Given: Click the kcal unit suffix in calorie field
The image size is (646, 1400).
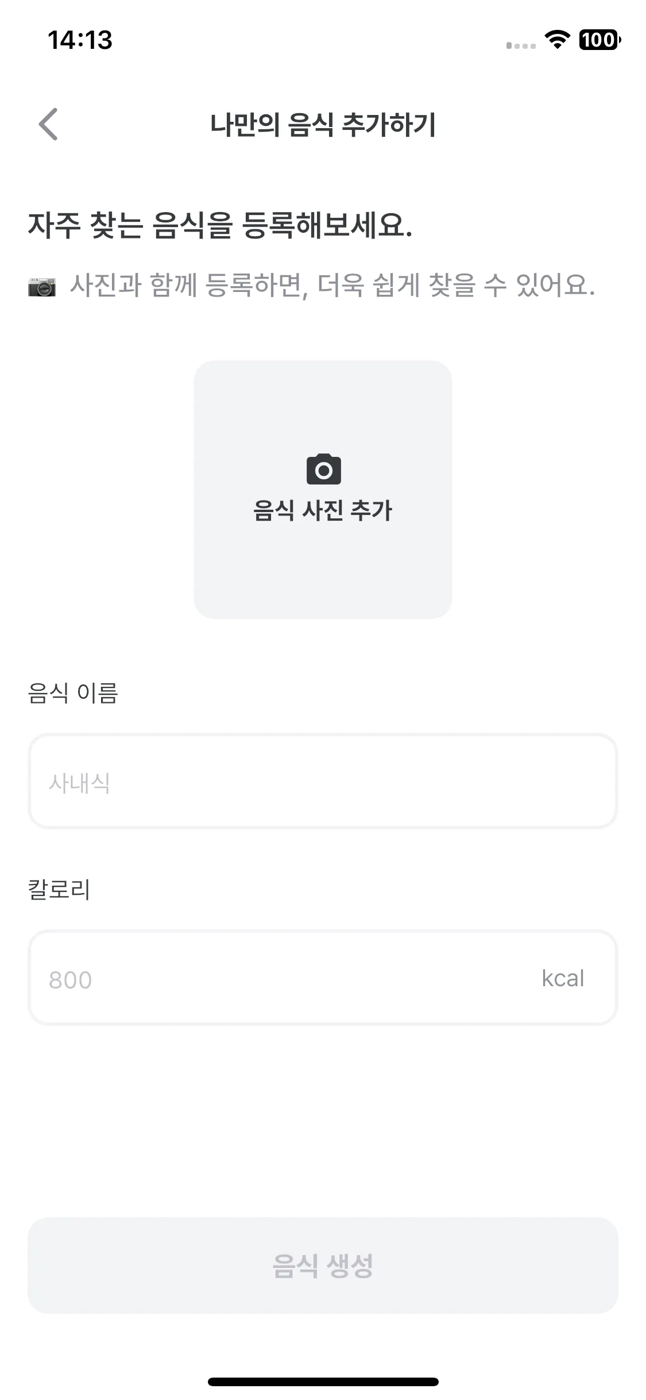Looking at the screenshot, I should tap(563, 978).
